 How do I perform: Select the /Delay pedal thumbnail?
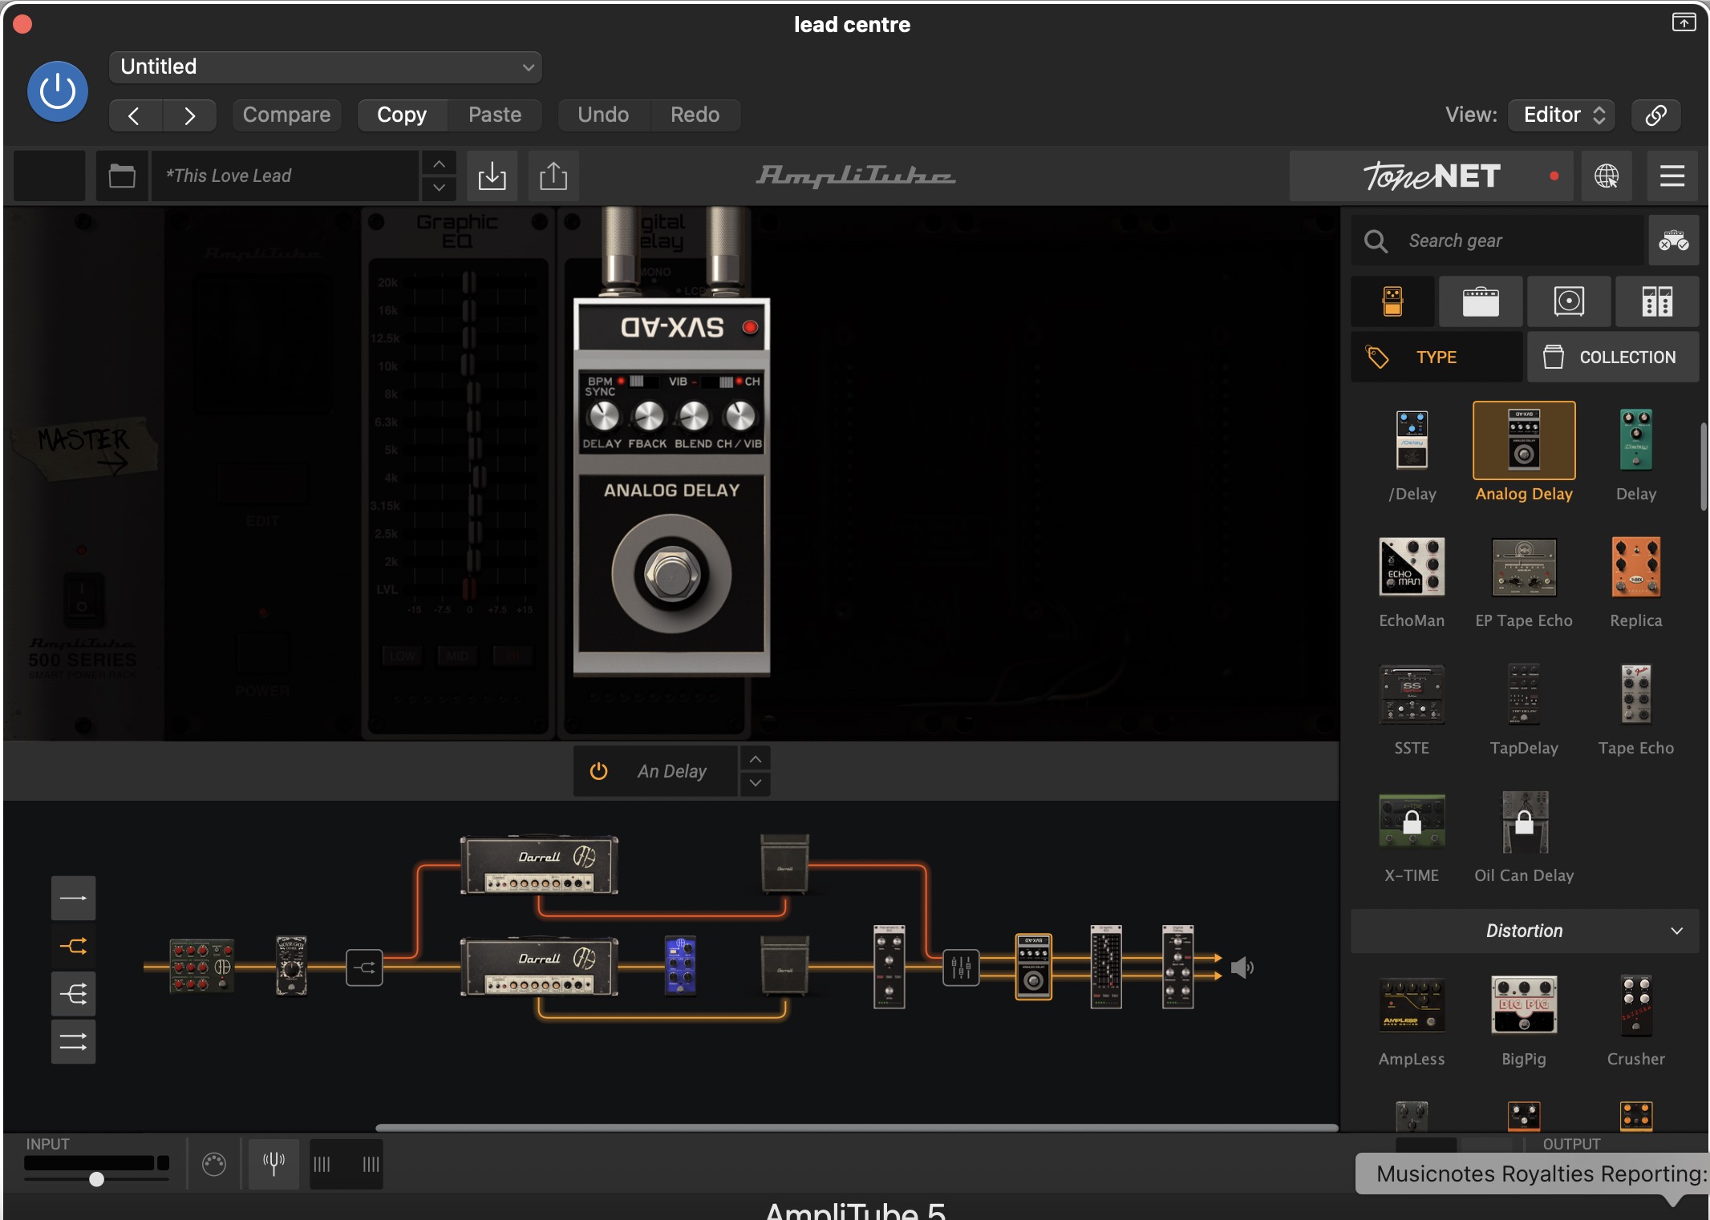1412,440
